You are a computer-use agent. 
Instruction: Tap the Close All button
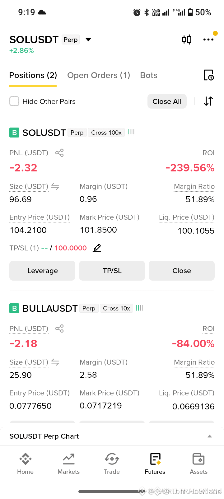(167, 101)
